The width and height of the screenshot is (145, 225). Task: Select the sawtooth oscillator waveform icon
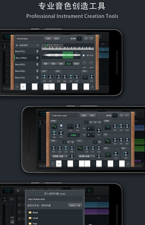tap(54, 126)
